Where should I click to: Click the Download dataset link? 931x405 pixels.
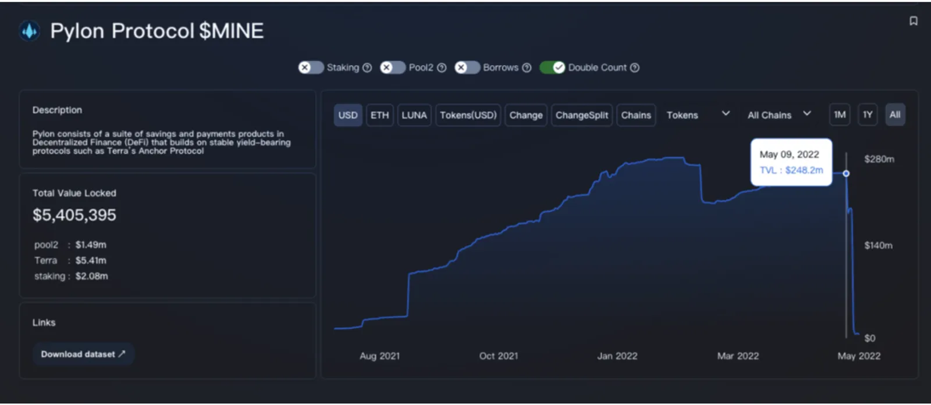point(83,354)
